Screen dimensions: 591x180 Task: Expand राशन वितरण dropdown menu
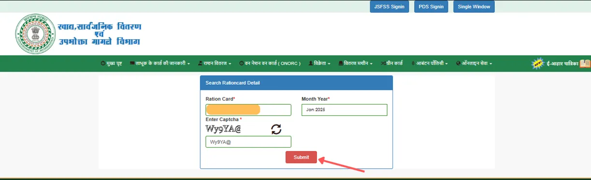pyautogui.click(x=215, y=63)
